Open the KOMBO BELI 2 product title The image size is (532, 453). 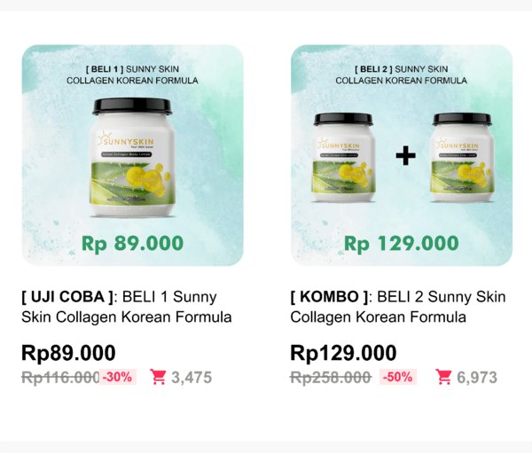tap(398, 307)
